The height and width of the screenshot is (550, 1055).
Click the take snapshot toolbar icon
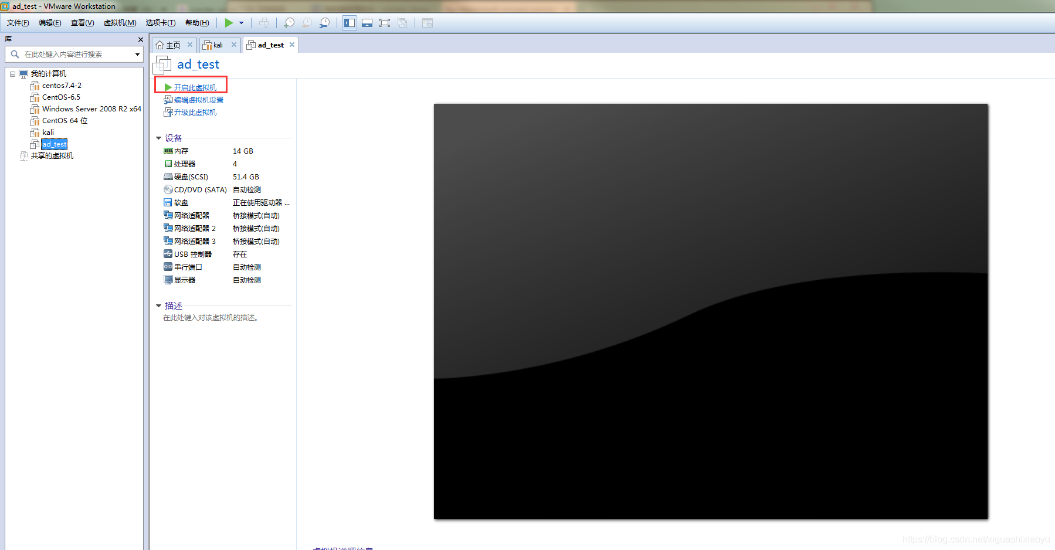(x=289, y=23)
